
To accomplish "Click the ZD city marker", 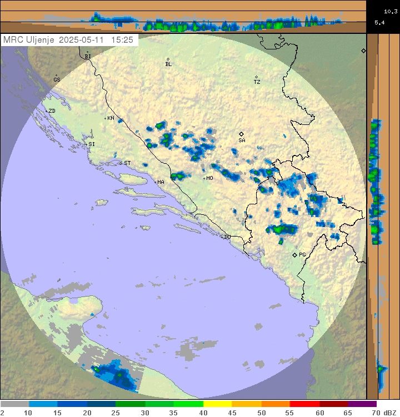I will pos(46,111).
